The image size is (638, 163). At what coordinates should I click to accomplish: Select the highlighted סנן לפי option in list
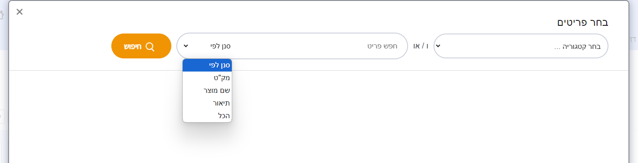tap(207, 65)
